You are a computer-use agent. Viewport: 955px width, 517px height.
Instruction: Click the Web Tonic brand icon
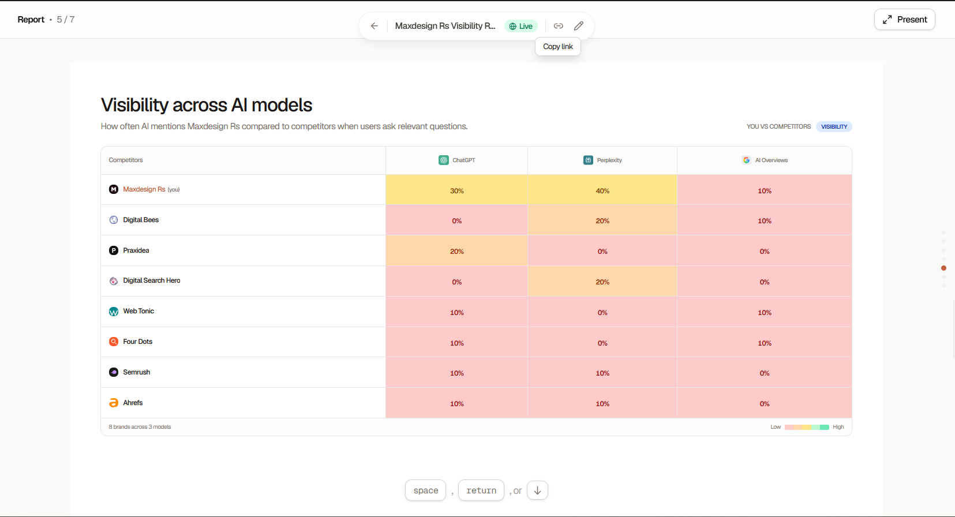click(x=114, y=312)
